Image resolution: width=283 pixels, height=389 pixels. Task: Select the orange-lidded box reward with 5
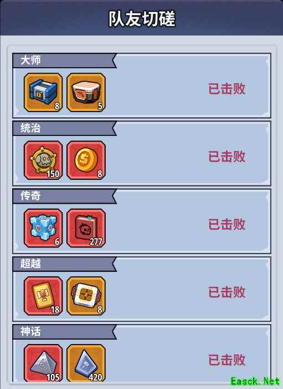[x=86, y=92]
